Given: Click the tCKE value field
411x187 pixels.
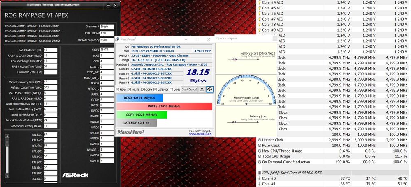Looking at the screenshot, I should click(x=107, y=55).
